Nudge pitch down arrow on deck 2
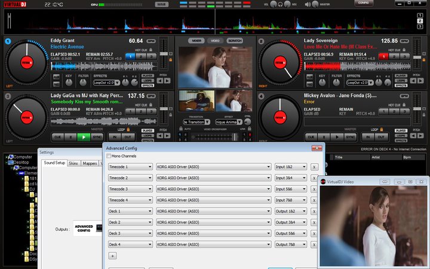The image size is (430, 269). (x=413, y=81)
